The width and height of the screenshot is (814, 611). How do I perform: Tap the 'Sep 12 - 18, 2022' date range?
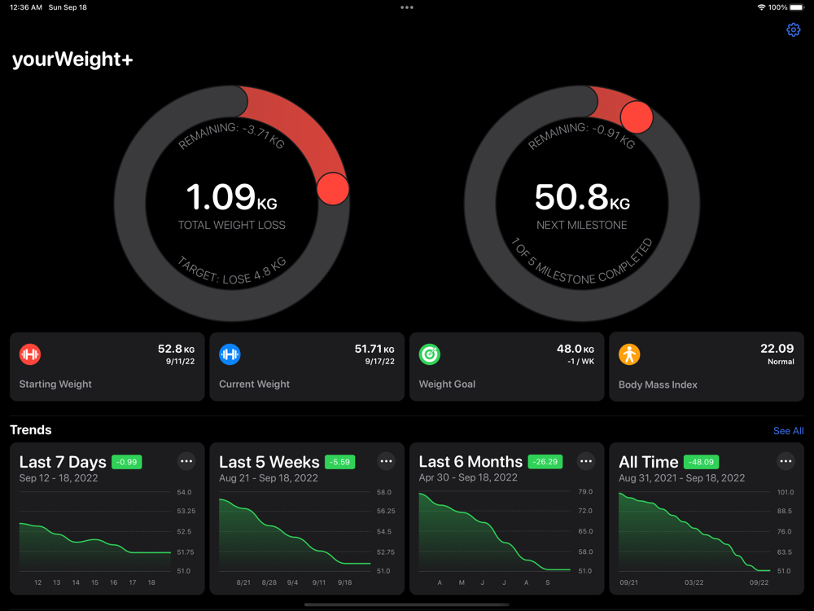tap(59, 478)
